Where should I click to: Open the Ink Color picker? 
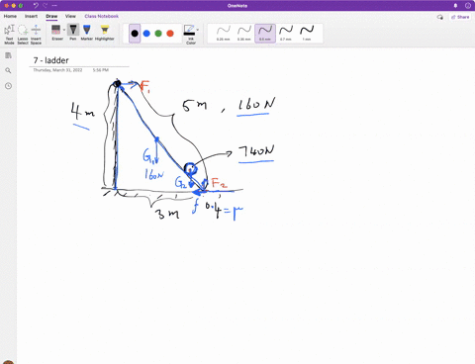point(190,34)
